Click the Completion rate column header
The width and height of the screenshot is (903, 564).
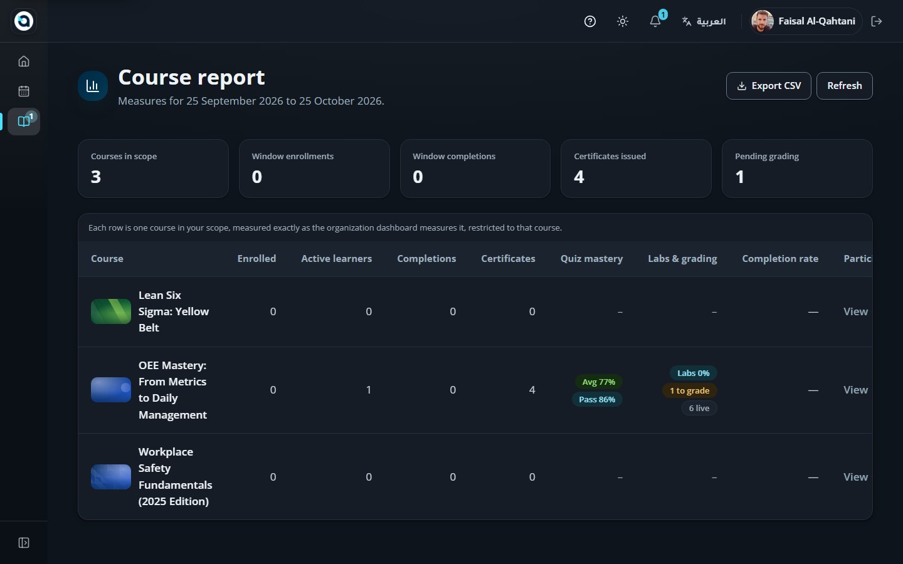(x=780, y=259)
